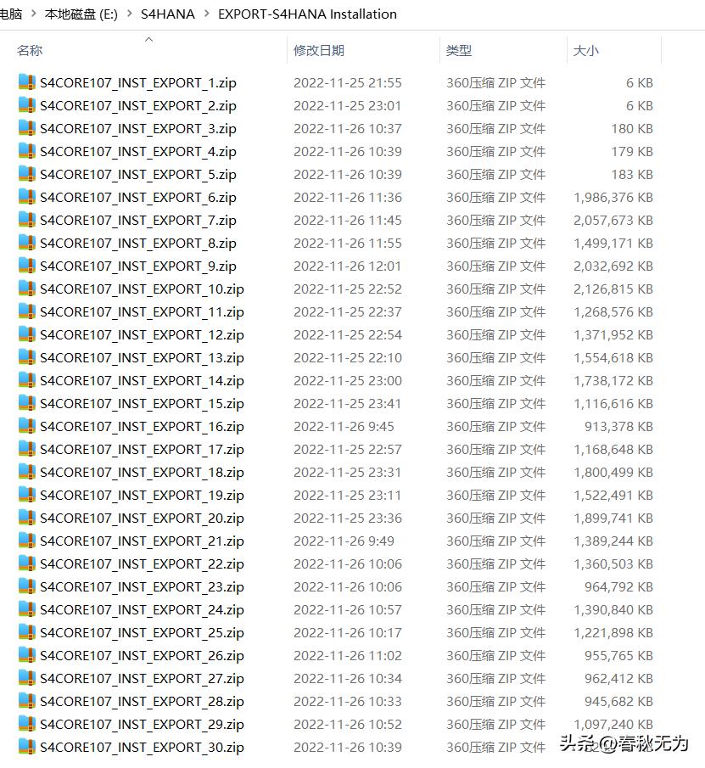The image size is (705, 768).
Task: Expand the chevron after S4HANA in the path
Action: coord(207,14)
